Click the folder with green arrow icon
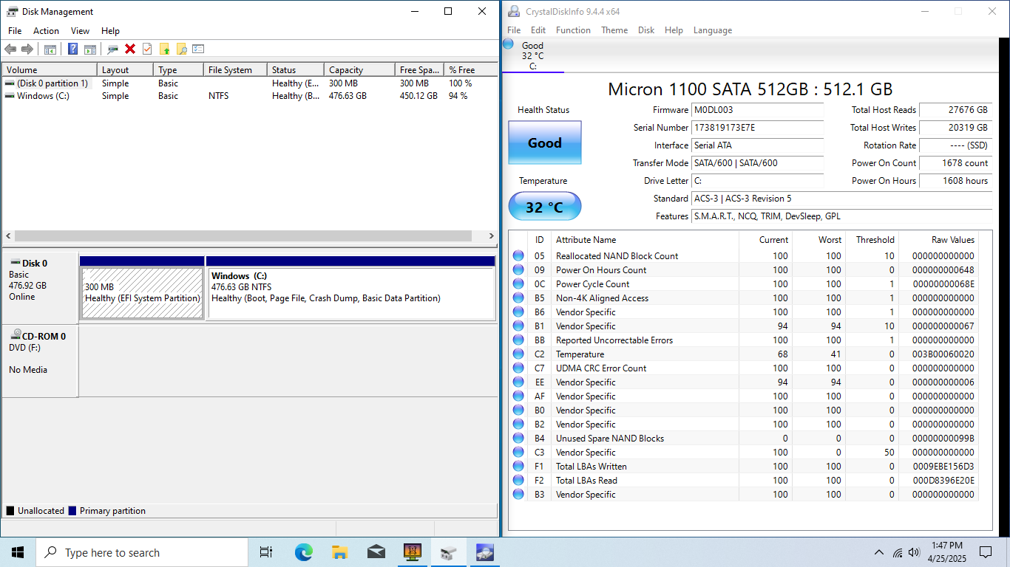 click(164, 49)
